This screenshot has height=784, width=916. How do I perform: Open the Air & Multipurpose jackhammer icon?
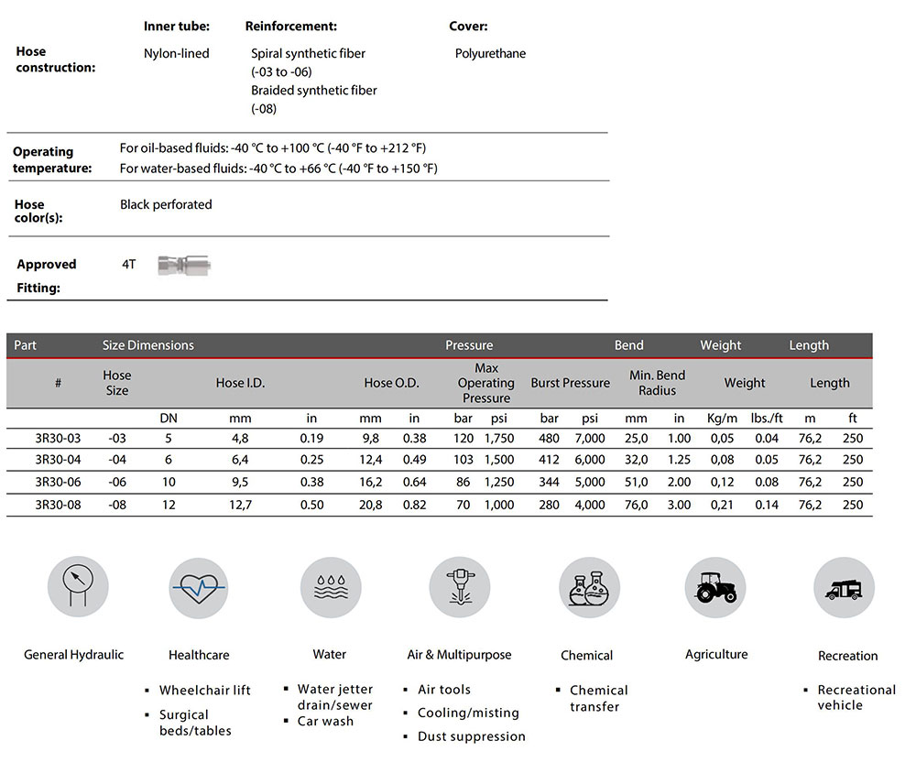pos(460,587)
